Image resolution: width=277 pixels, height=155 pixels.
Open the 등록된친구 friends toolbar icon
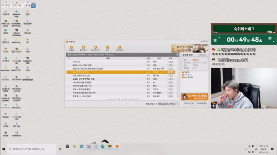tap(95, 48)
